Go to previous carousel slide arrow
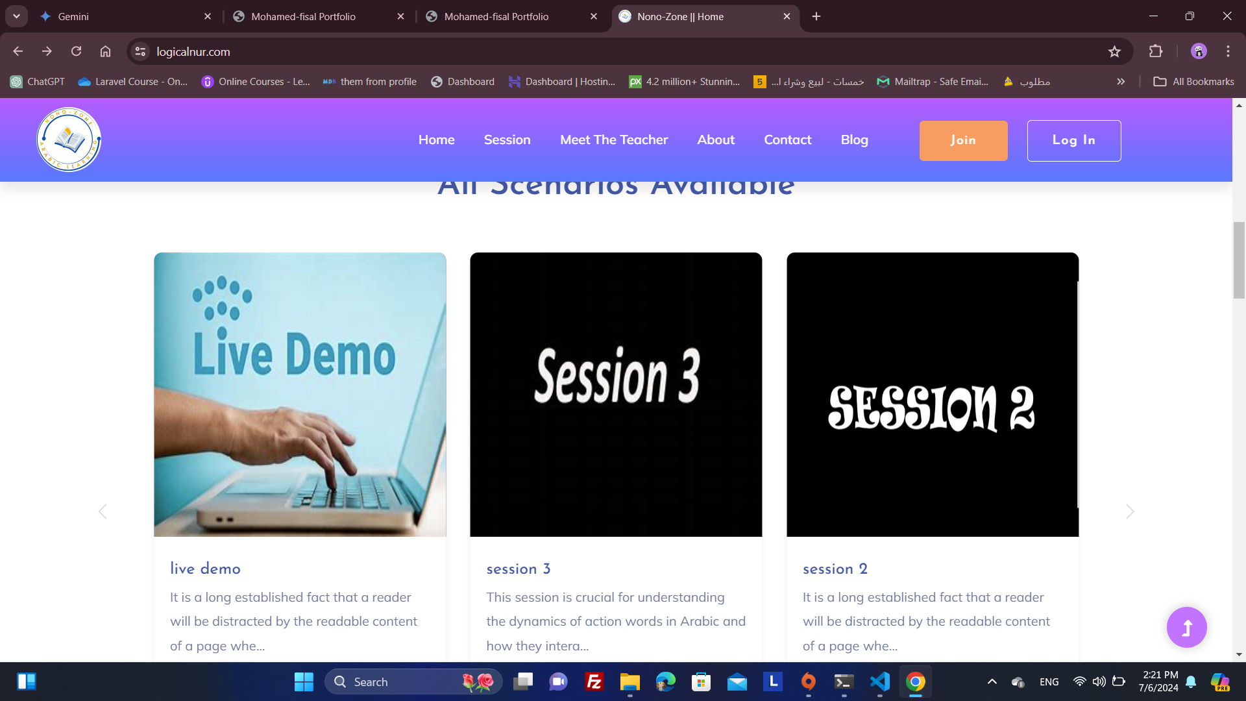This screenshot has width=1246, height=701. click(x=103, y=511)
